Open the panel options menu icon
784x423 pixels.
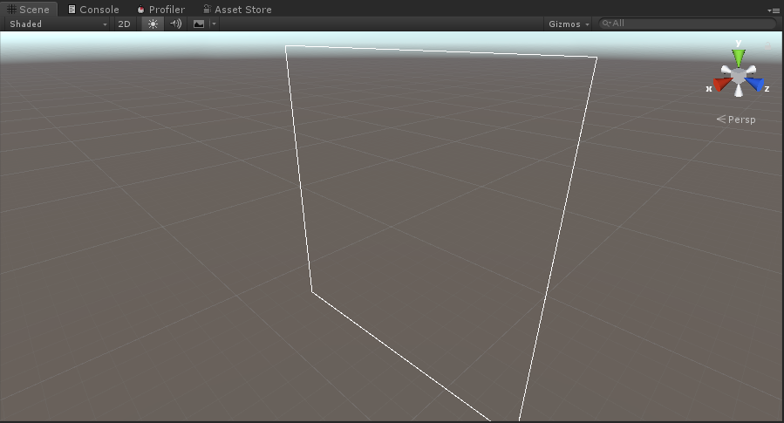pyautogui.click(x=773, y=10)
